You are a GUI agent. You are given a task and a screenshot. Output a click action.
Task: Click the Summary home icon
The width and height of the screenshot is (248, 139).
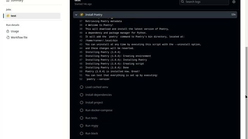point(8,1)
